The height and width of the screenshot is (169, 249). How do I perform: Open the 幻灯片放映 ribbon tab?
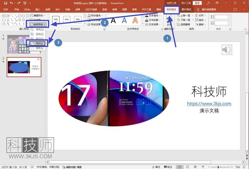[x=91, y=9]
